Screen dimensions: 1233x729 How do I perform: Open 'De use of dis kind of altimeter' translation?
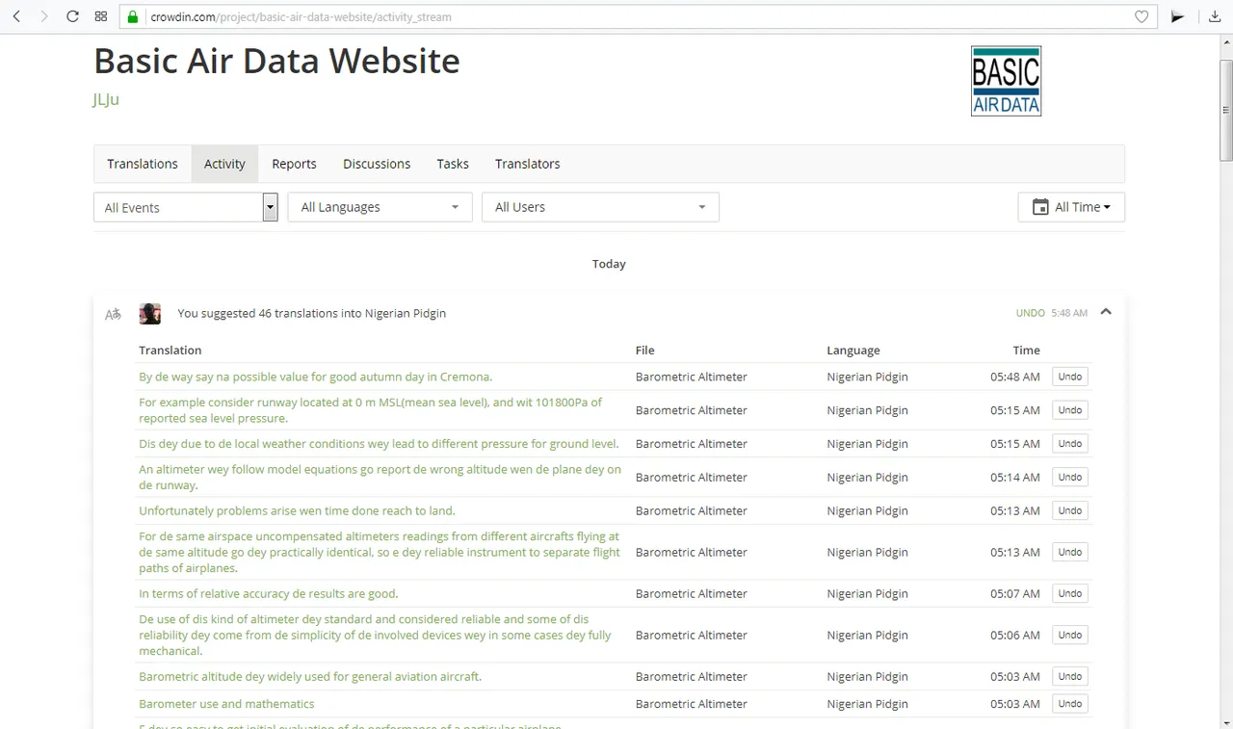[x=375, y=635]
